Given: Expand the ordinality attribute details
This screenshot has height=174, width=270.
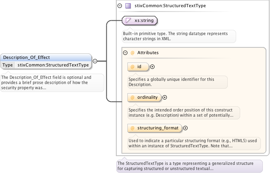Looking at the screenshot, I should click(x=165, y=97).
